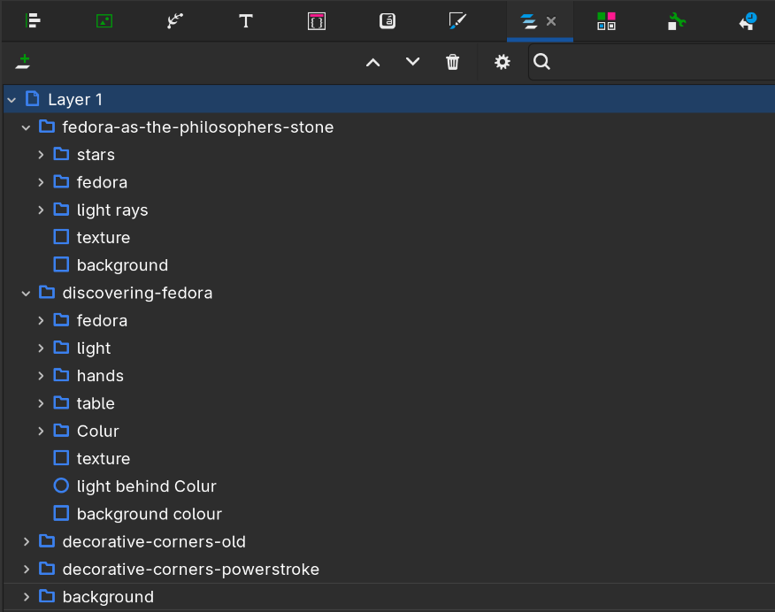The image size is (775, 612).
Task: Open the XML Editor tab icon
Action: click(x=317, y=21)
